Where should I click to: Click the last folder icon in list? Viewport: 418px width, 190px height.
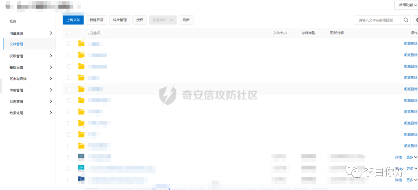tap(81, 146)
